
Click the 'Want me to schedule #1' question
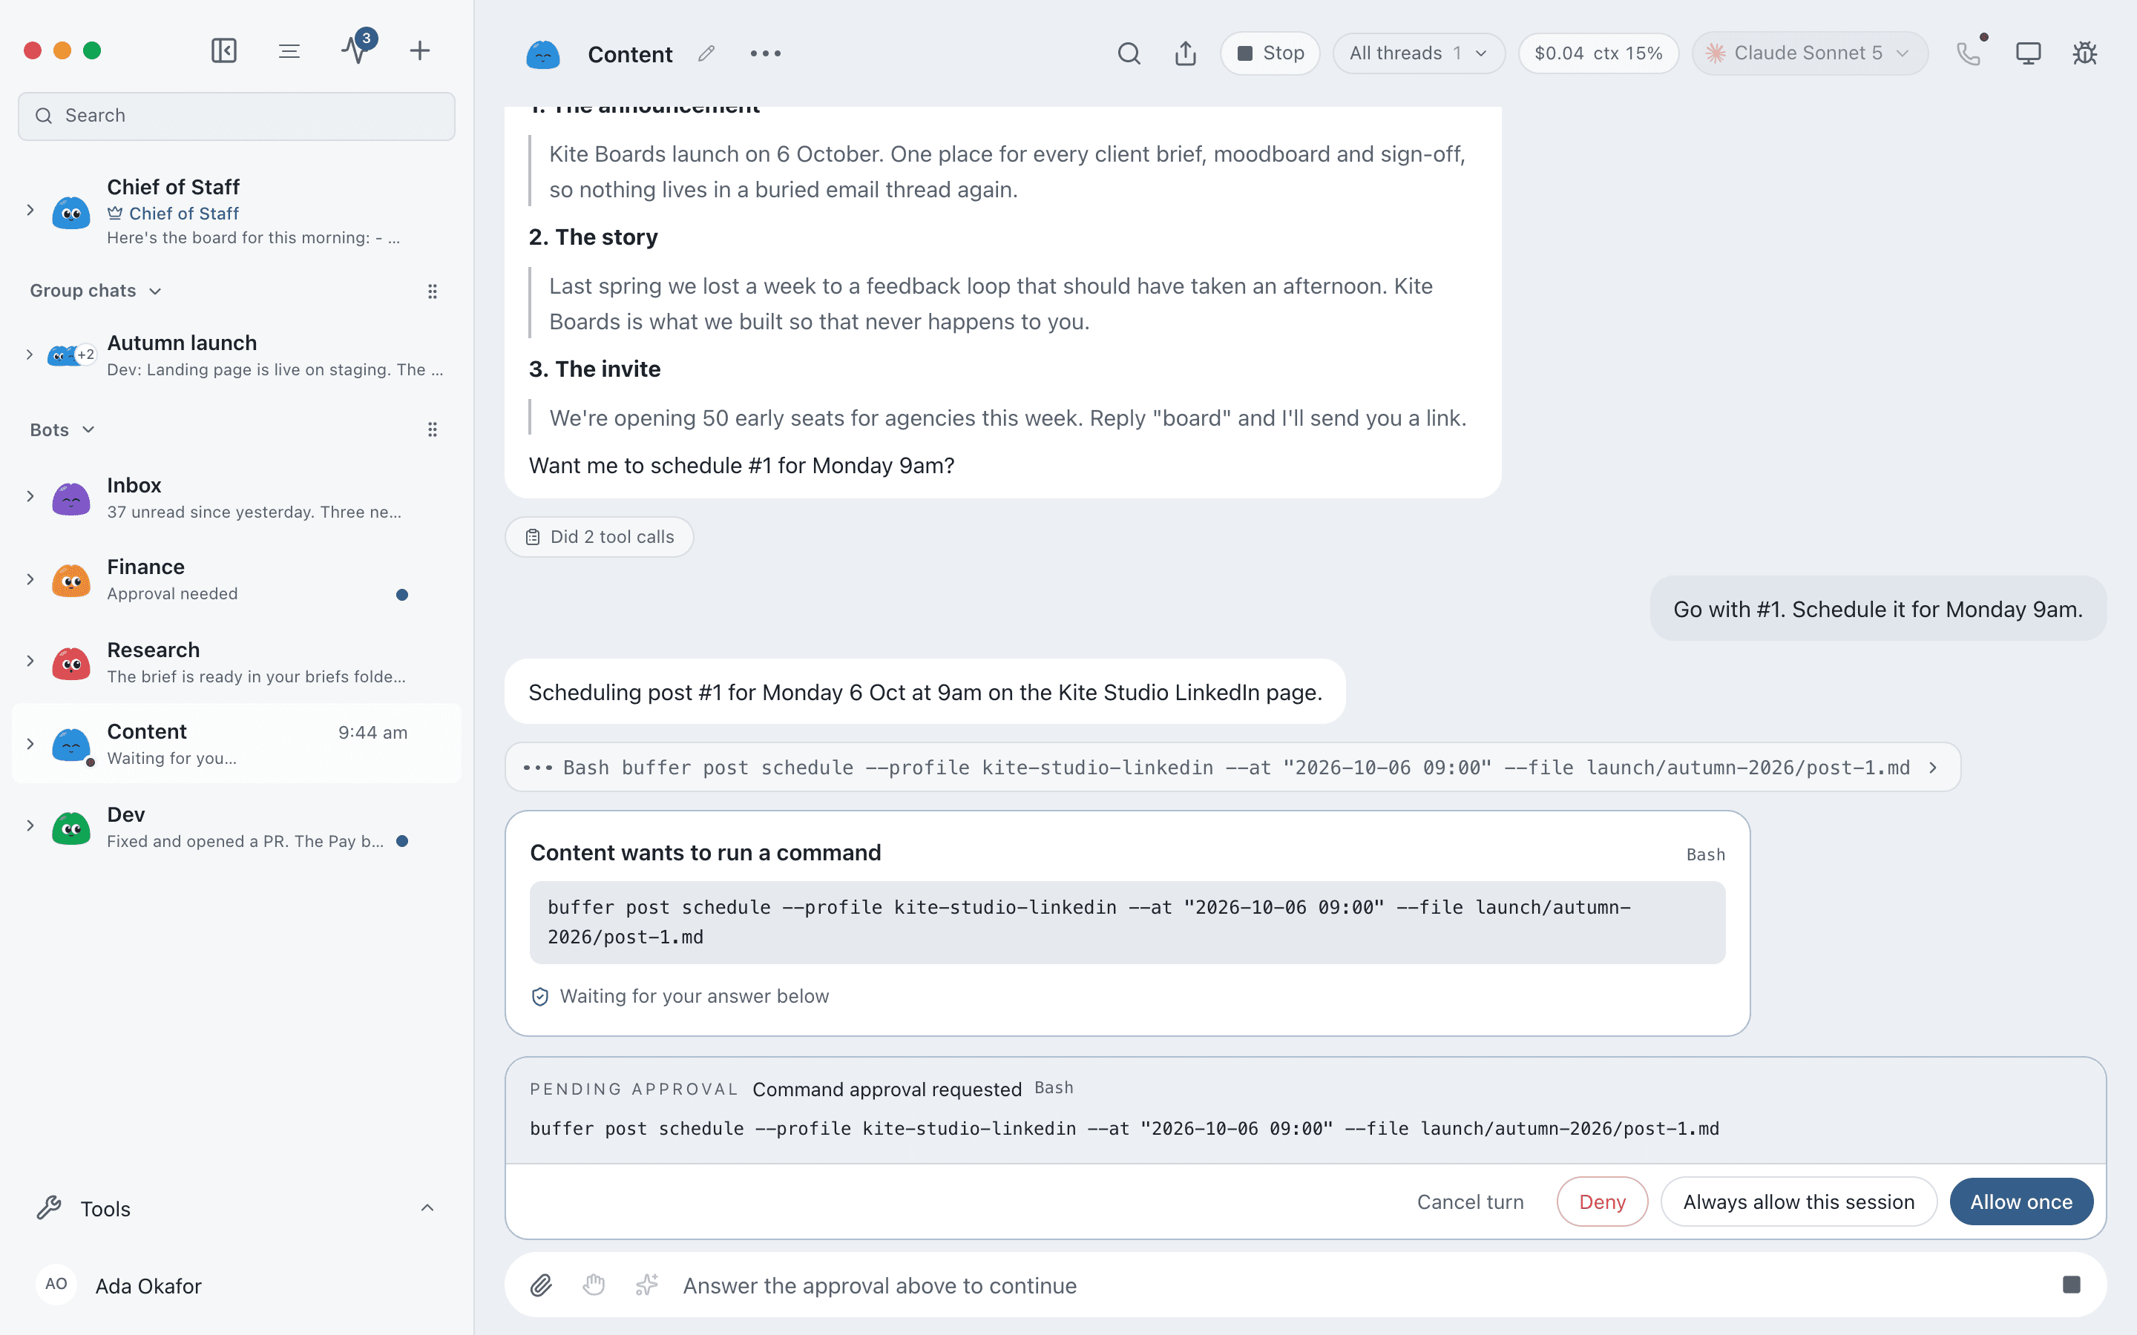click(x=742, y=465)
